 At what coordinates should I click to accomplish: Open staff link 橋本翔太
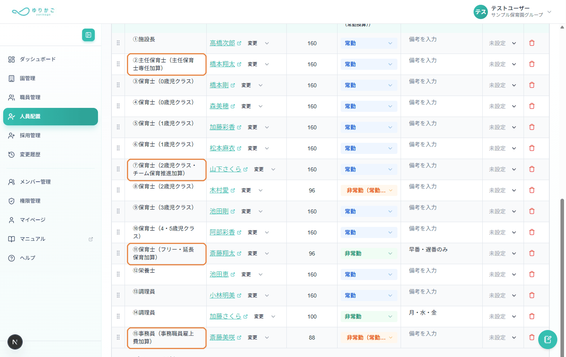click(x=222, y=64)
